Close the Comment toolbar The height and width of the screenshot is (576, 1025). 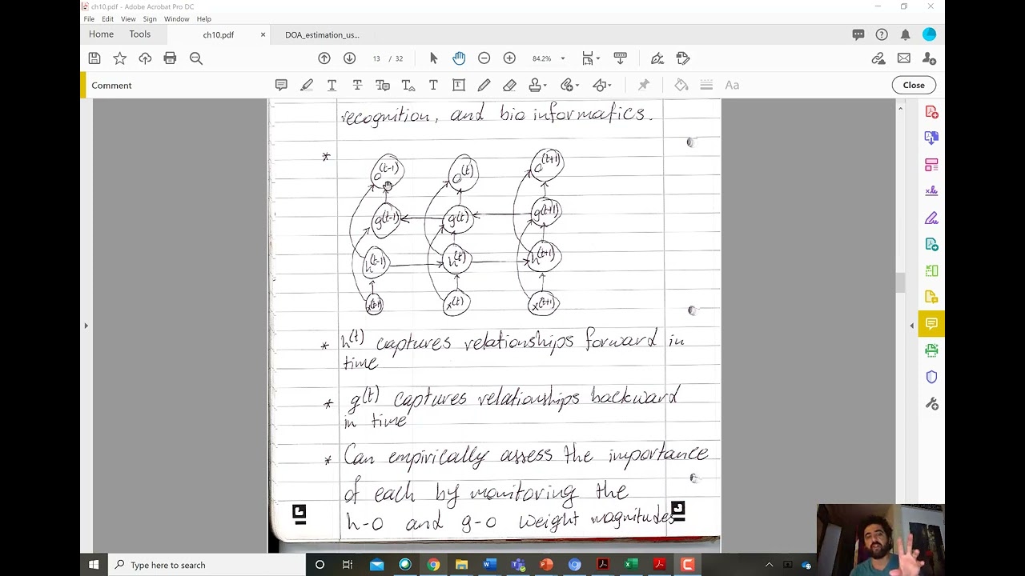[914, 85]
